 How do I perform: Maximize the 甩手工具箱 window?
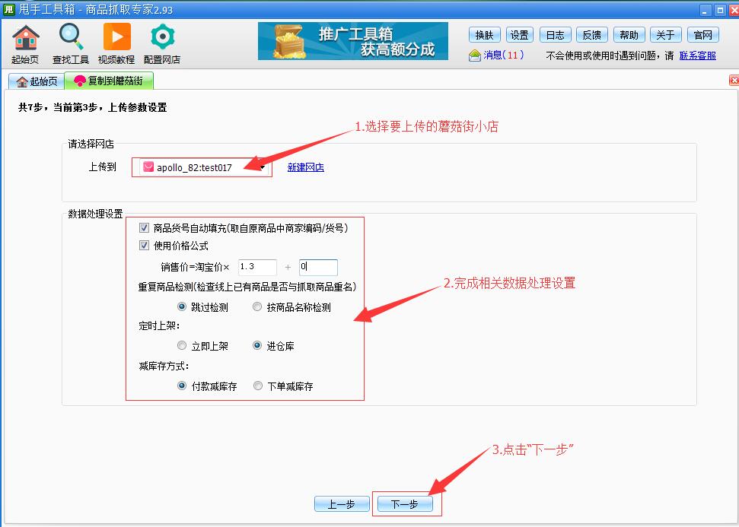(720, 10)
